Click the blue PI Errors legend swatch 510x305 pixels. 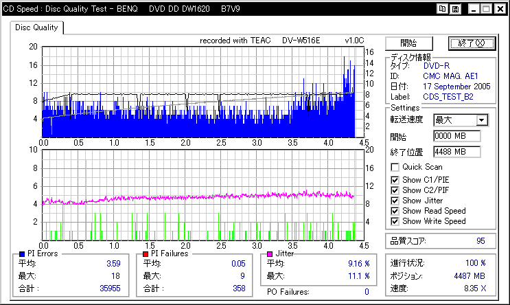22,254
